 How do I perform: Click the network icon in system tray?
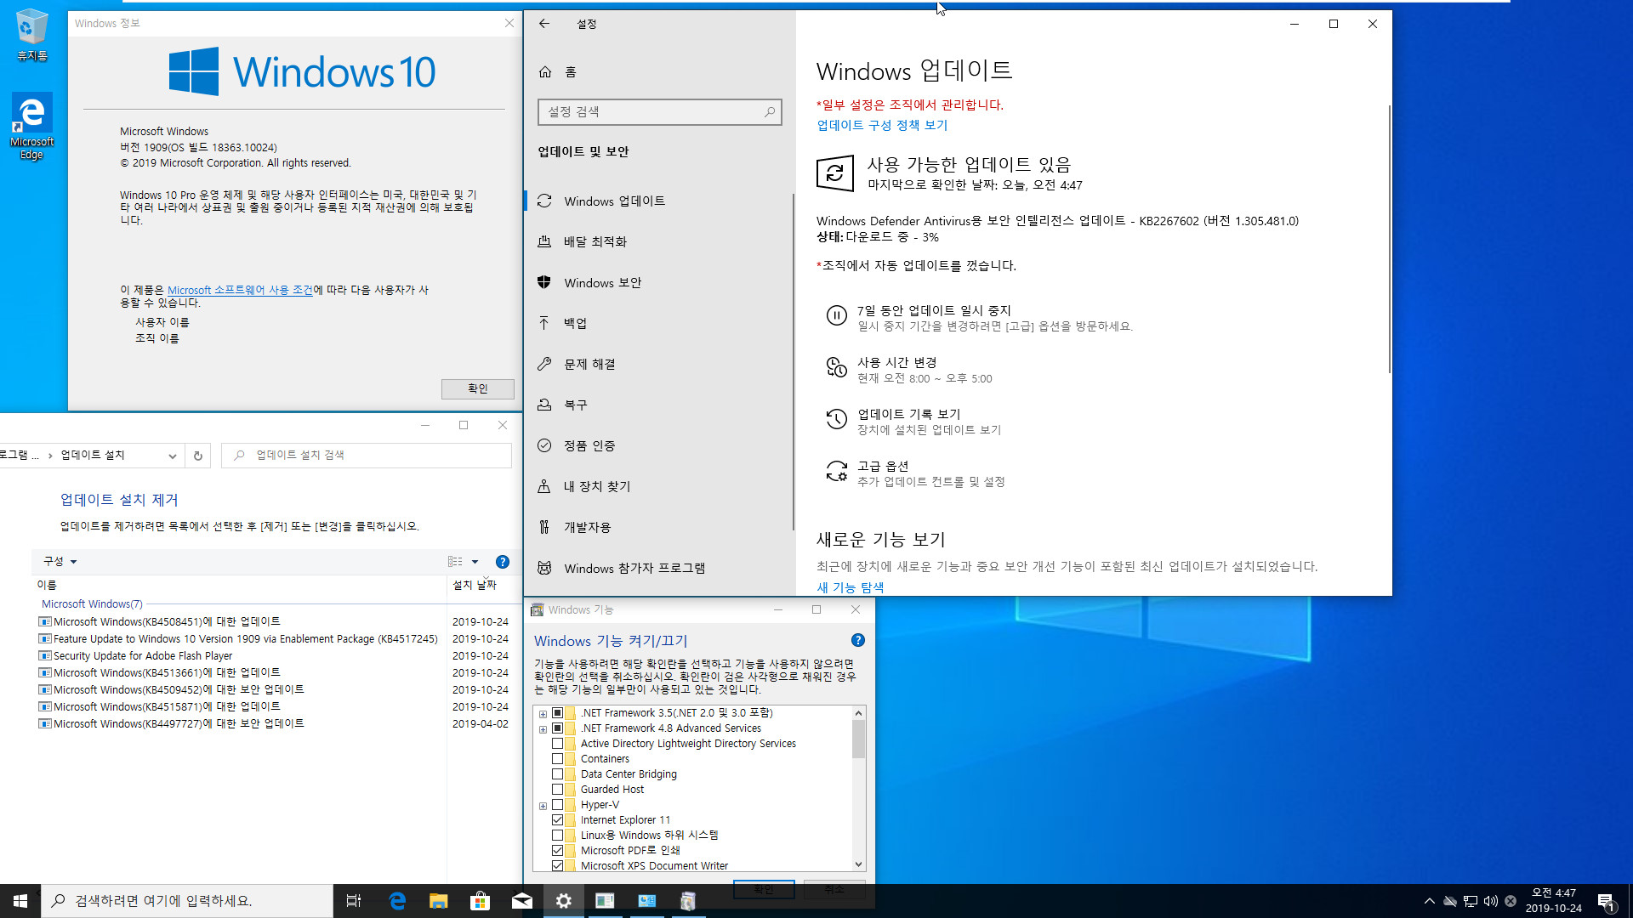coord(1470,901)
